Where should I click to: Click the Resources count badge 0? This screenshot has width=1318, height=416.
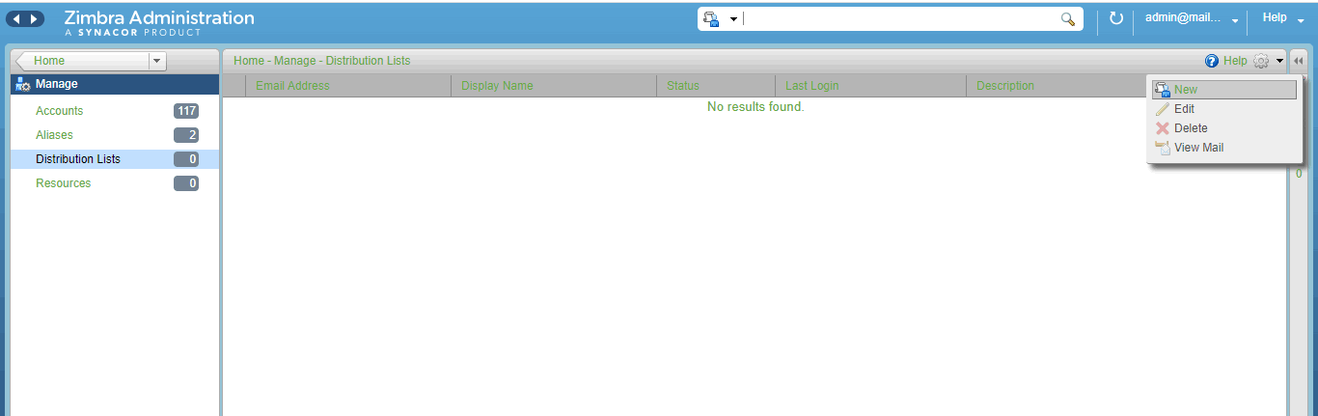tap(186, 183)
